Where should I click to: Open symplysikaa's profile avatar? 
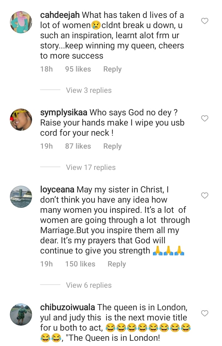point(21,119)
